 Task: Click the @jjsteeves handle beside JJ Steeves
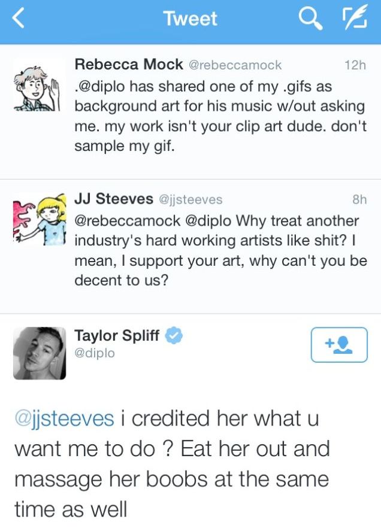click(190, 200)
